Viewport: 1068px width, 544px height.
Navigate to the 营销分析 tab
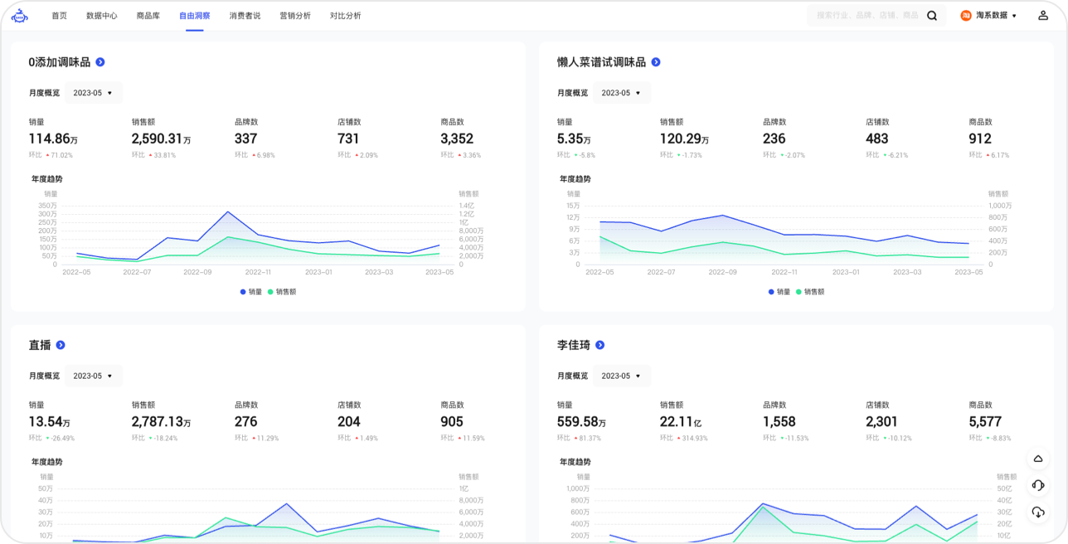coord(295,16)
